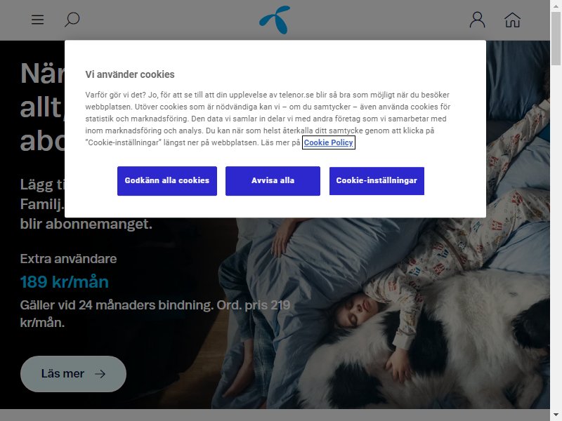The image size is (562, 421).
Task: Click the scrollbar down arrow
Action: (x=556, y=416)
